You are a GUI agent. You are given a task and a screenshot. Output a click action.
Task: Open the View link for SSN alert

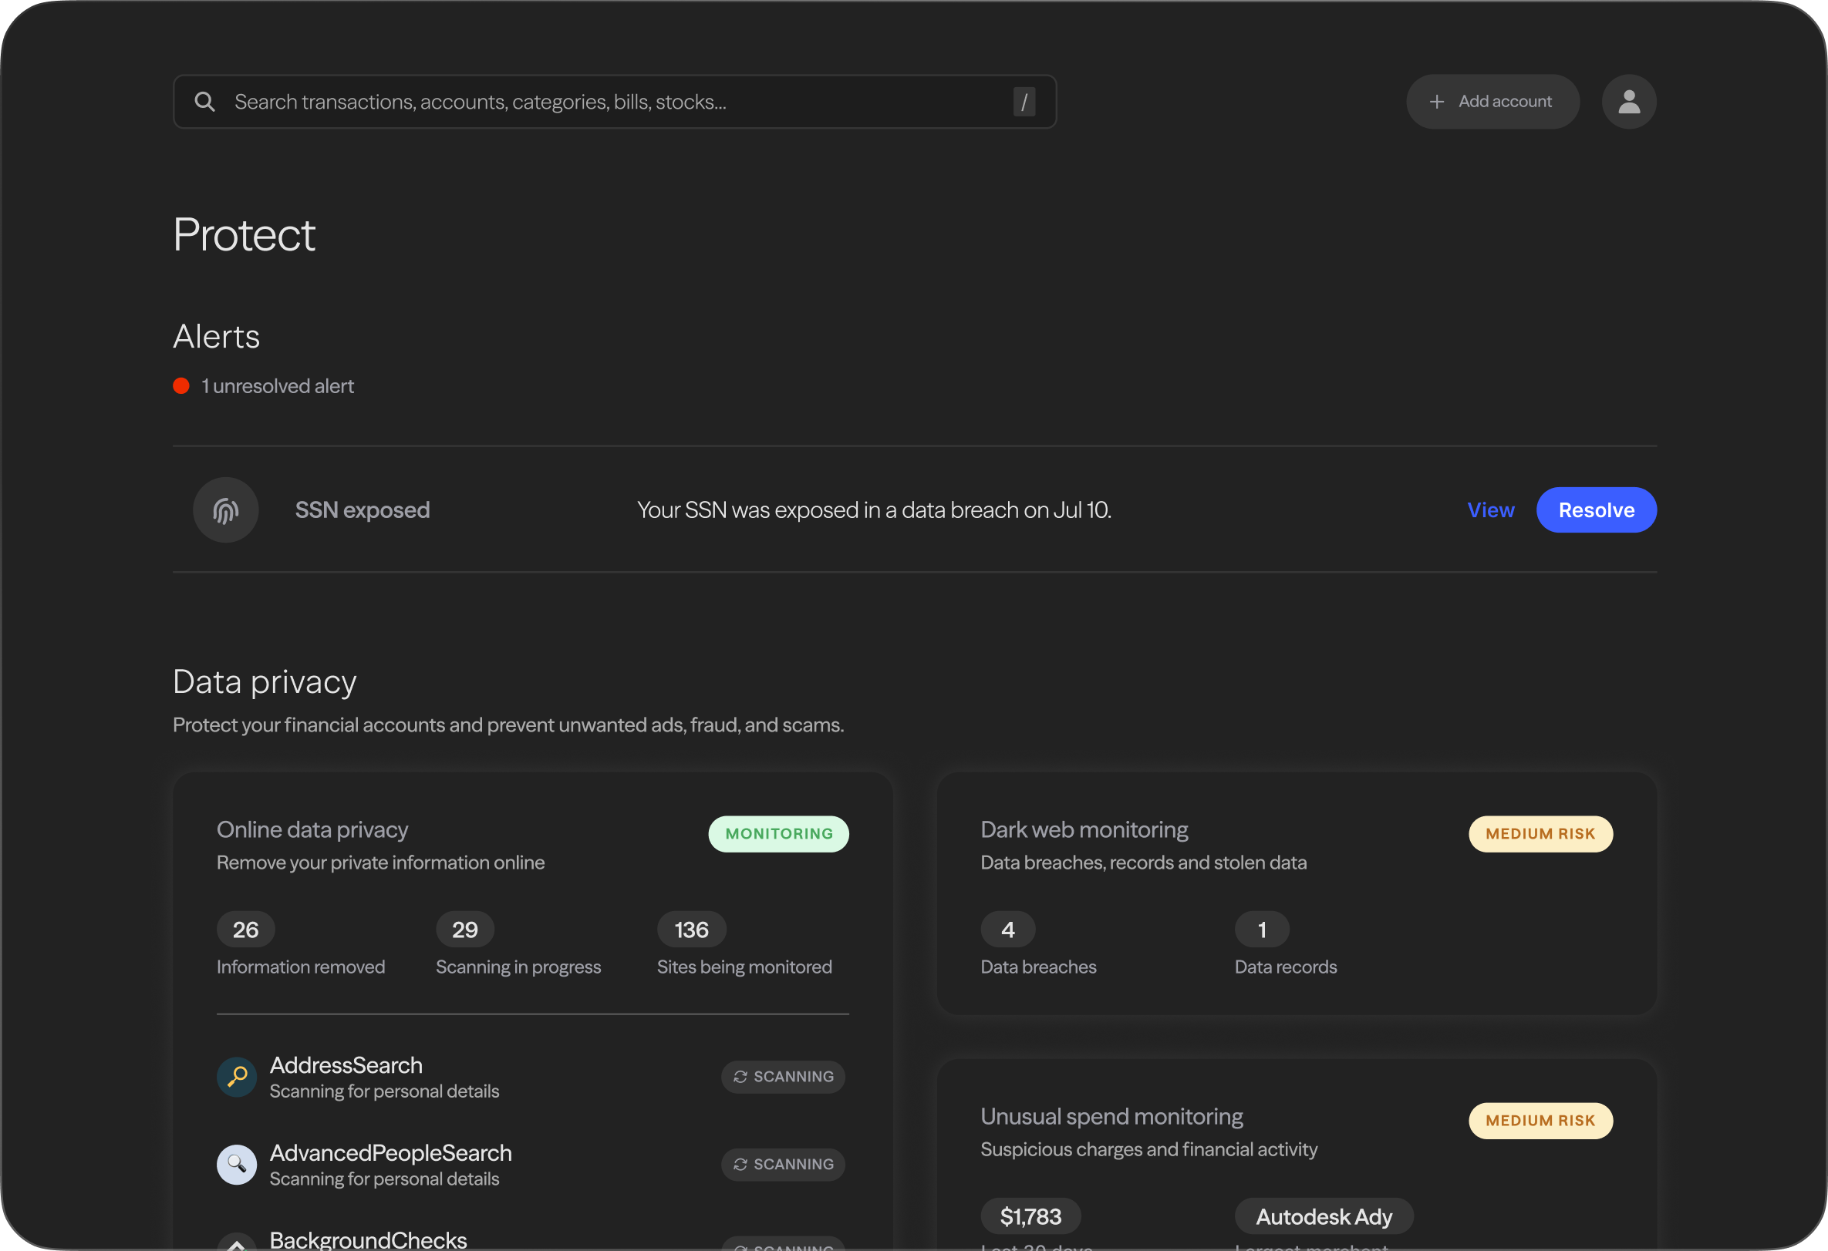coord(1489,510)
